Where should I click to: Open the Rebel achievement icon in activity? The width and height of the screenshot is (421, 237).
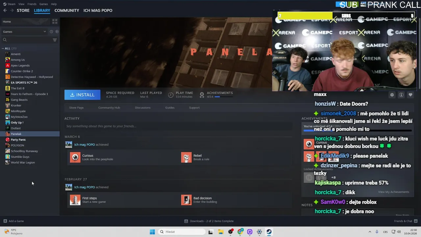click(x=186, y=157)
